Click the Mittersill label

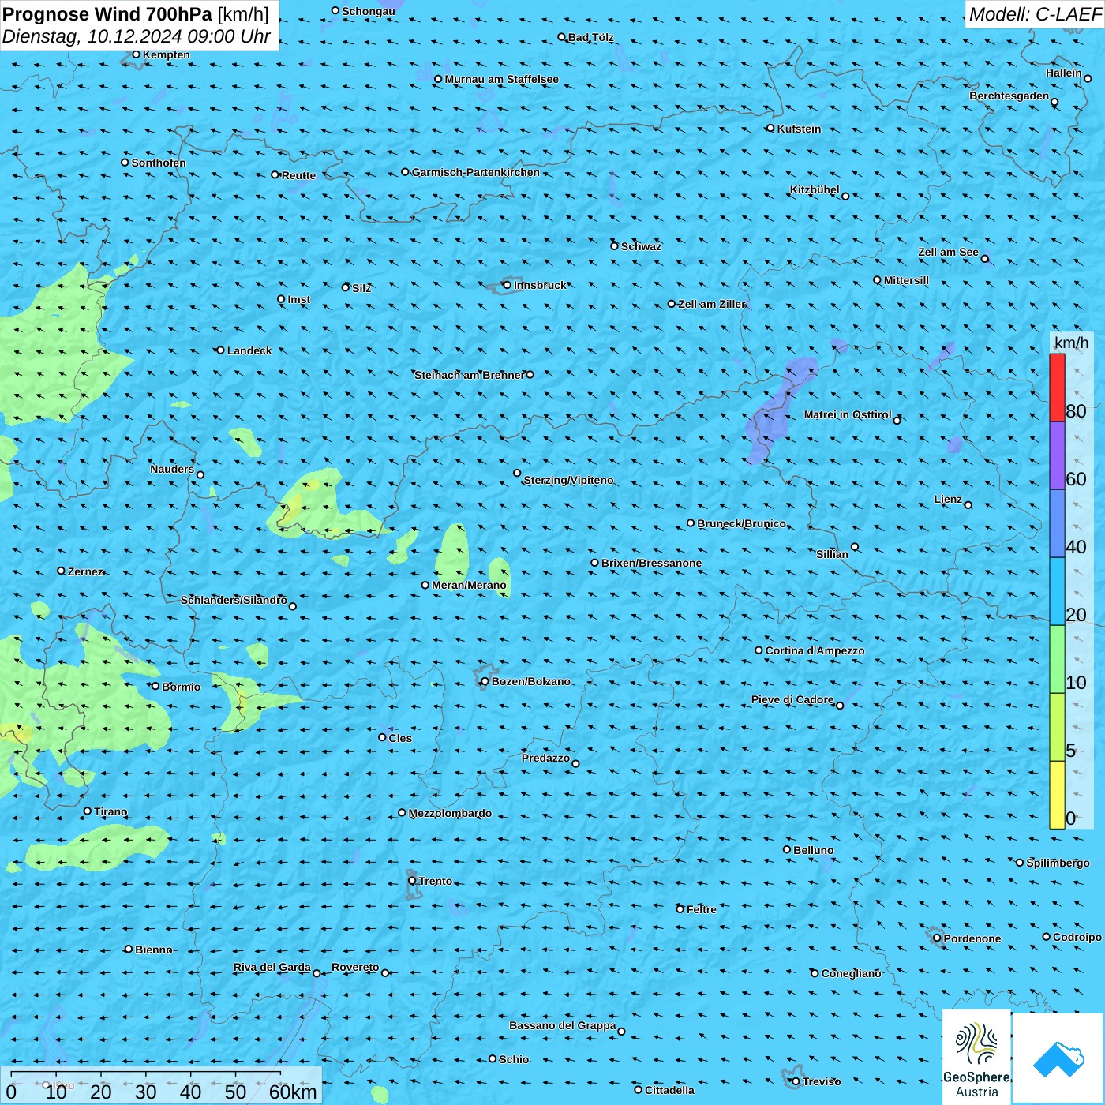tap(906, 280)
